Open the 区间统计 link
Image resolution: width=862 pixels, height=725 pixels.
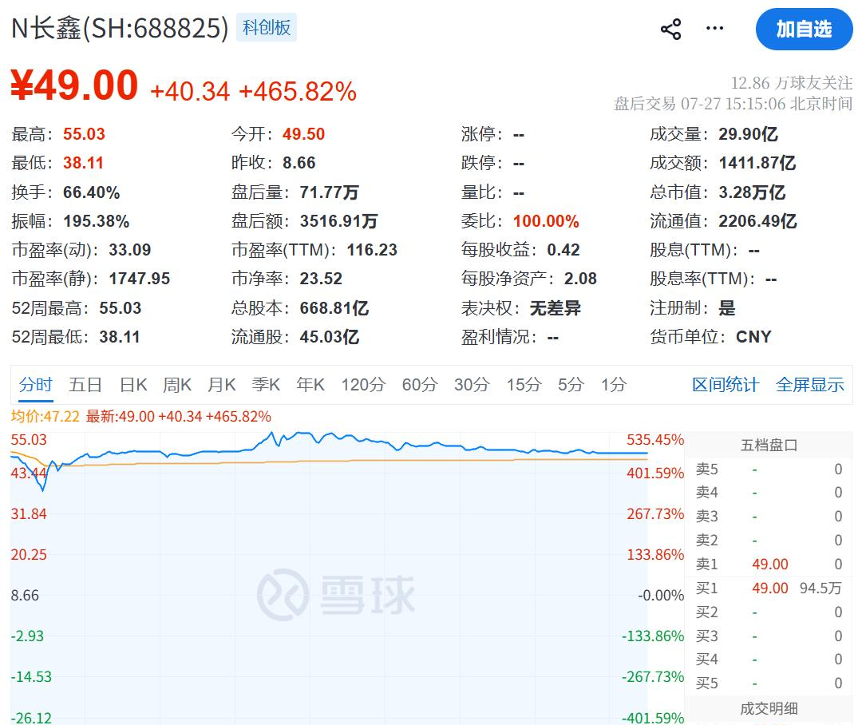pyautogui.click(x=725, y=385)
